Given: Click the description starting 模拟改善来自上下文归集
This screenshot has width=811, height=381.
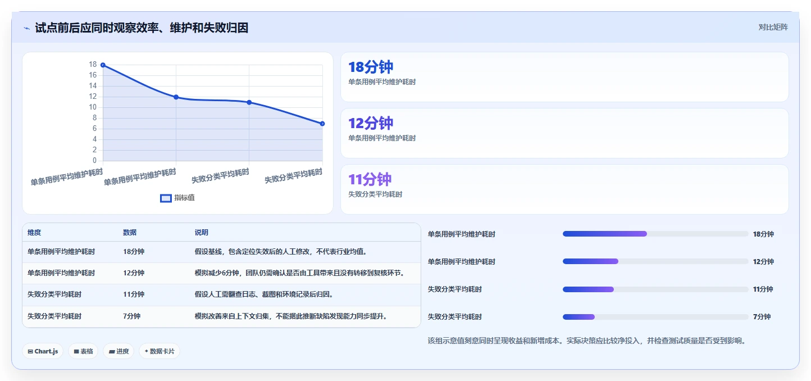Looking at the screenshot, I should 291,316.
